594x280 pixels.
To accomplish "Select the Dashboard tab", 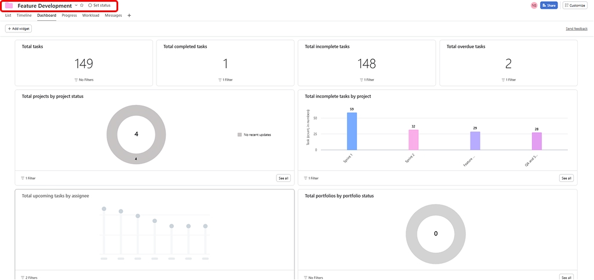I will pyautogui.click(x=46, y=16).
